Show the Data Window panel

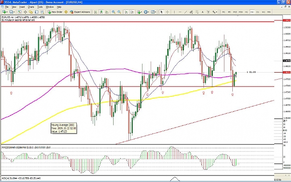coord(25,12)
